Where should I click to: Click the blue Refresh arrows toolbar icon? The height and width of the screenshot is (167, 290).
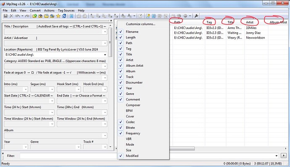[64, 16]
